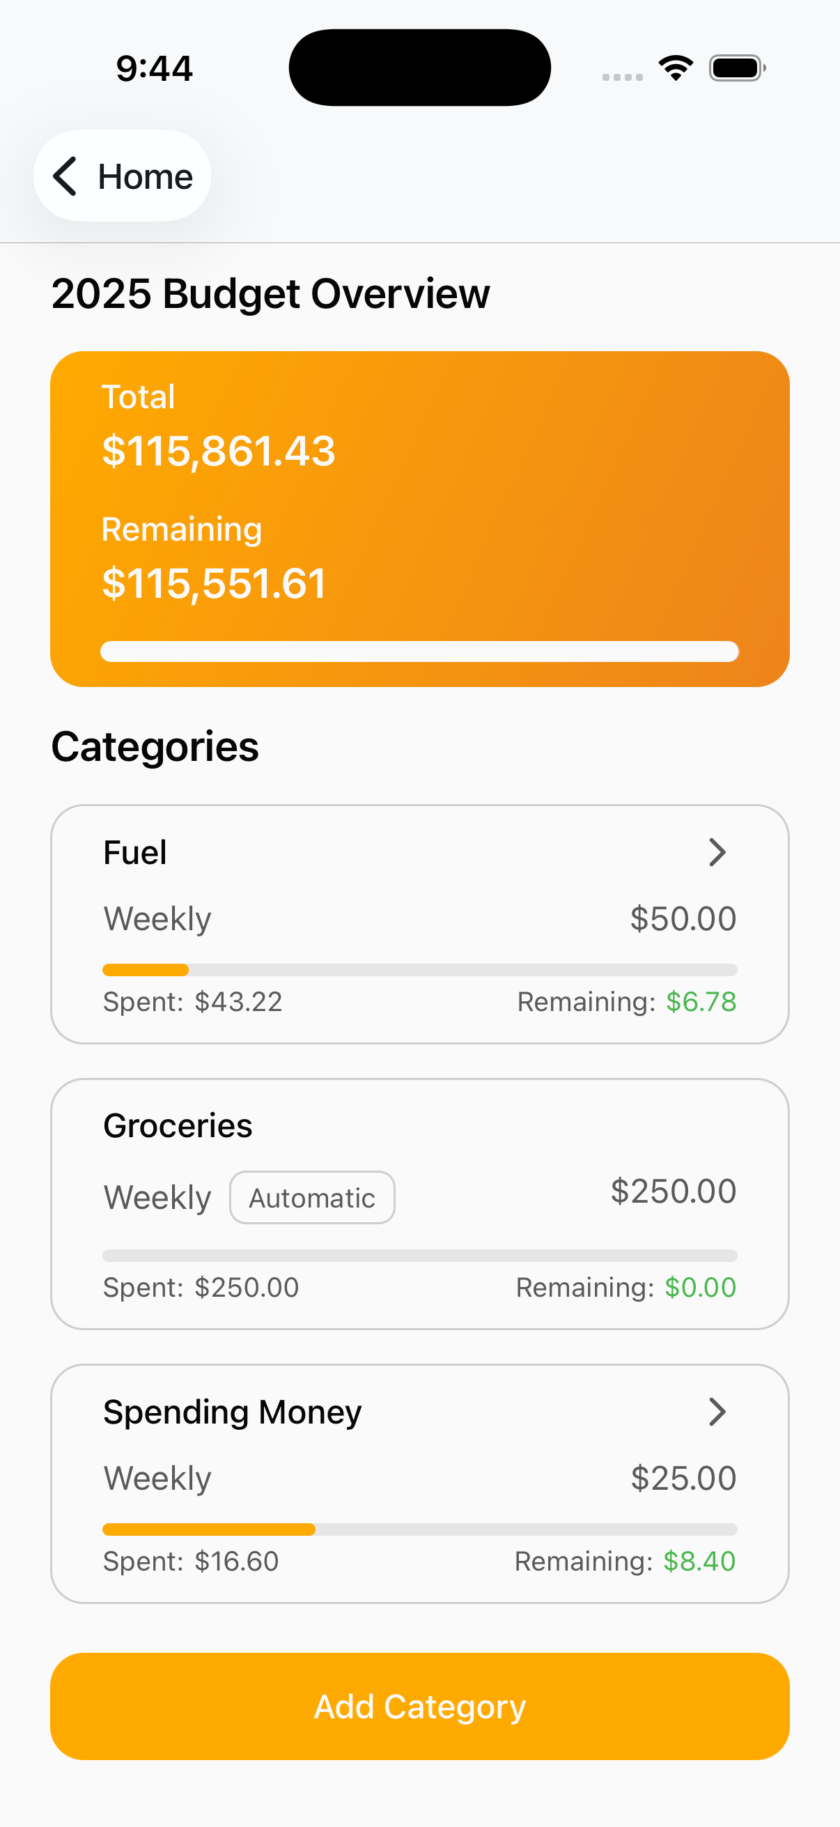Tap the back chevron icon
This screenshot has height=1827, width=840.
pos(65,176)
